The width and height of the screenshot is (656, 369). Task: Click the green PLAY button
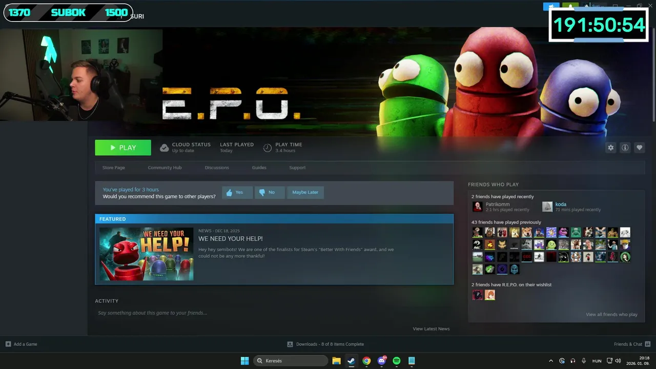[123, 148]
